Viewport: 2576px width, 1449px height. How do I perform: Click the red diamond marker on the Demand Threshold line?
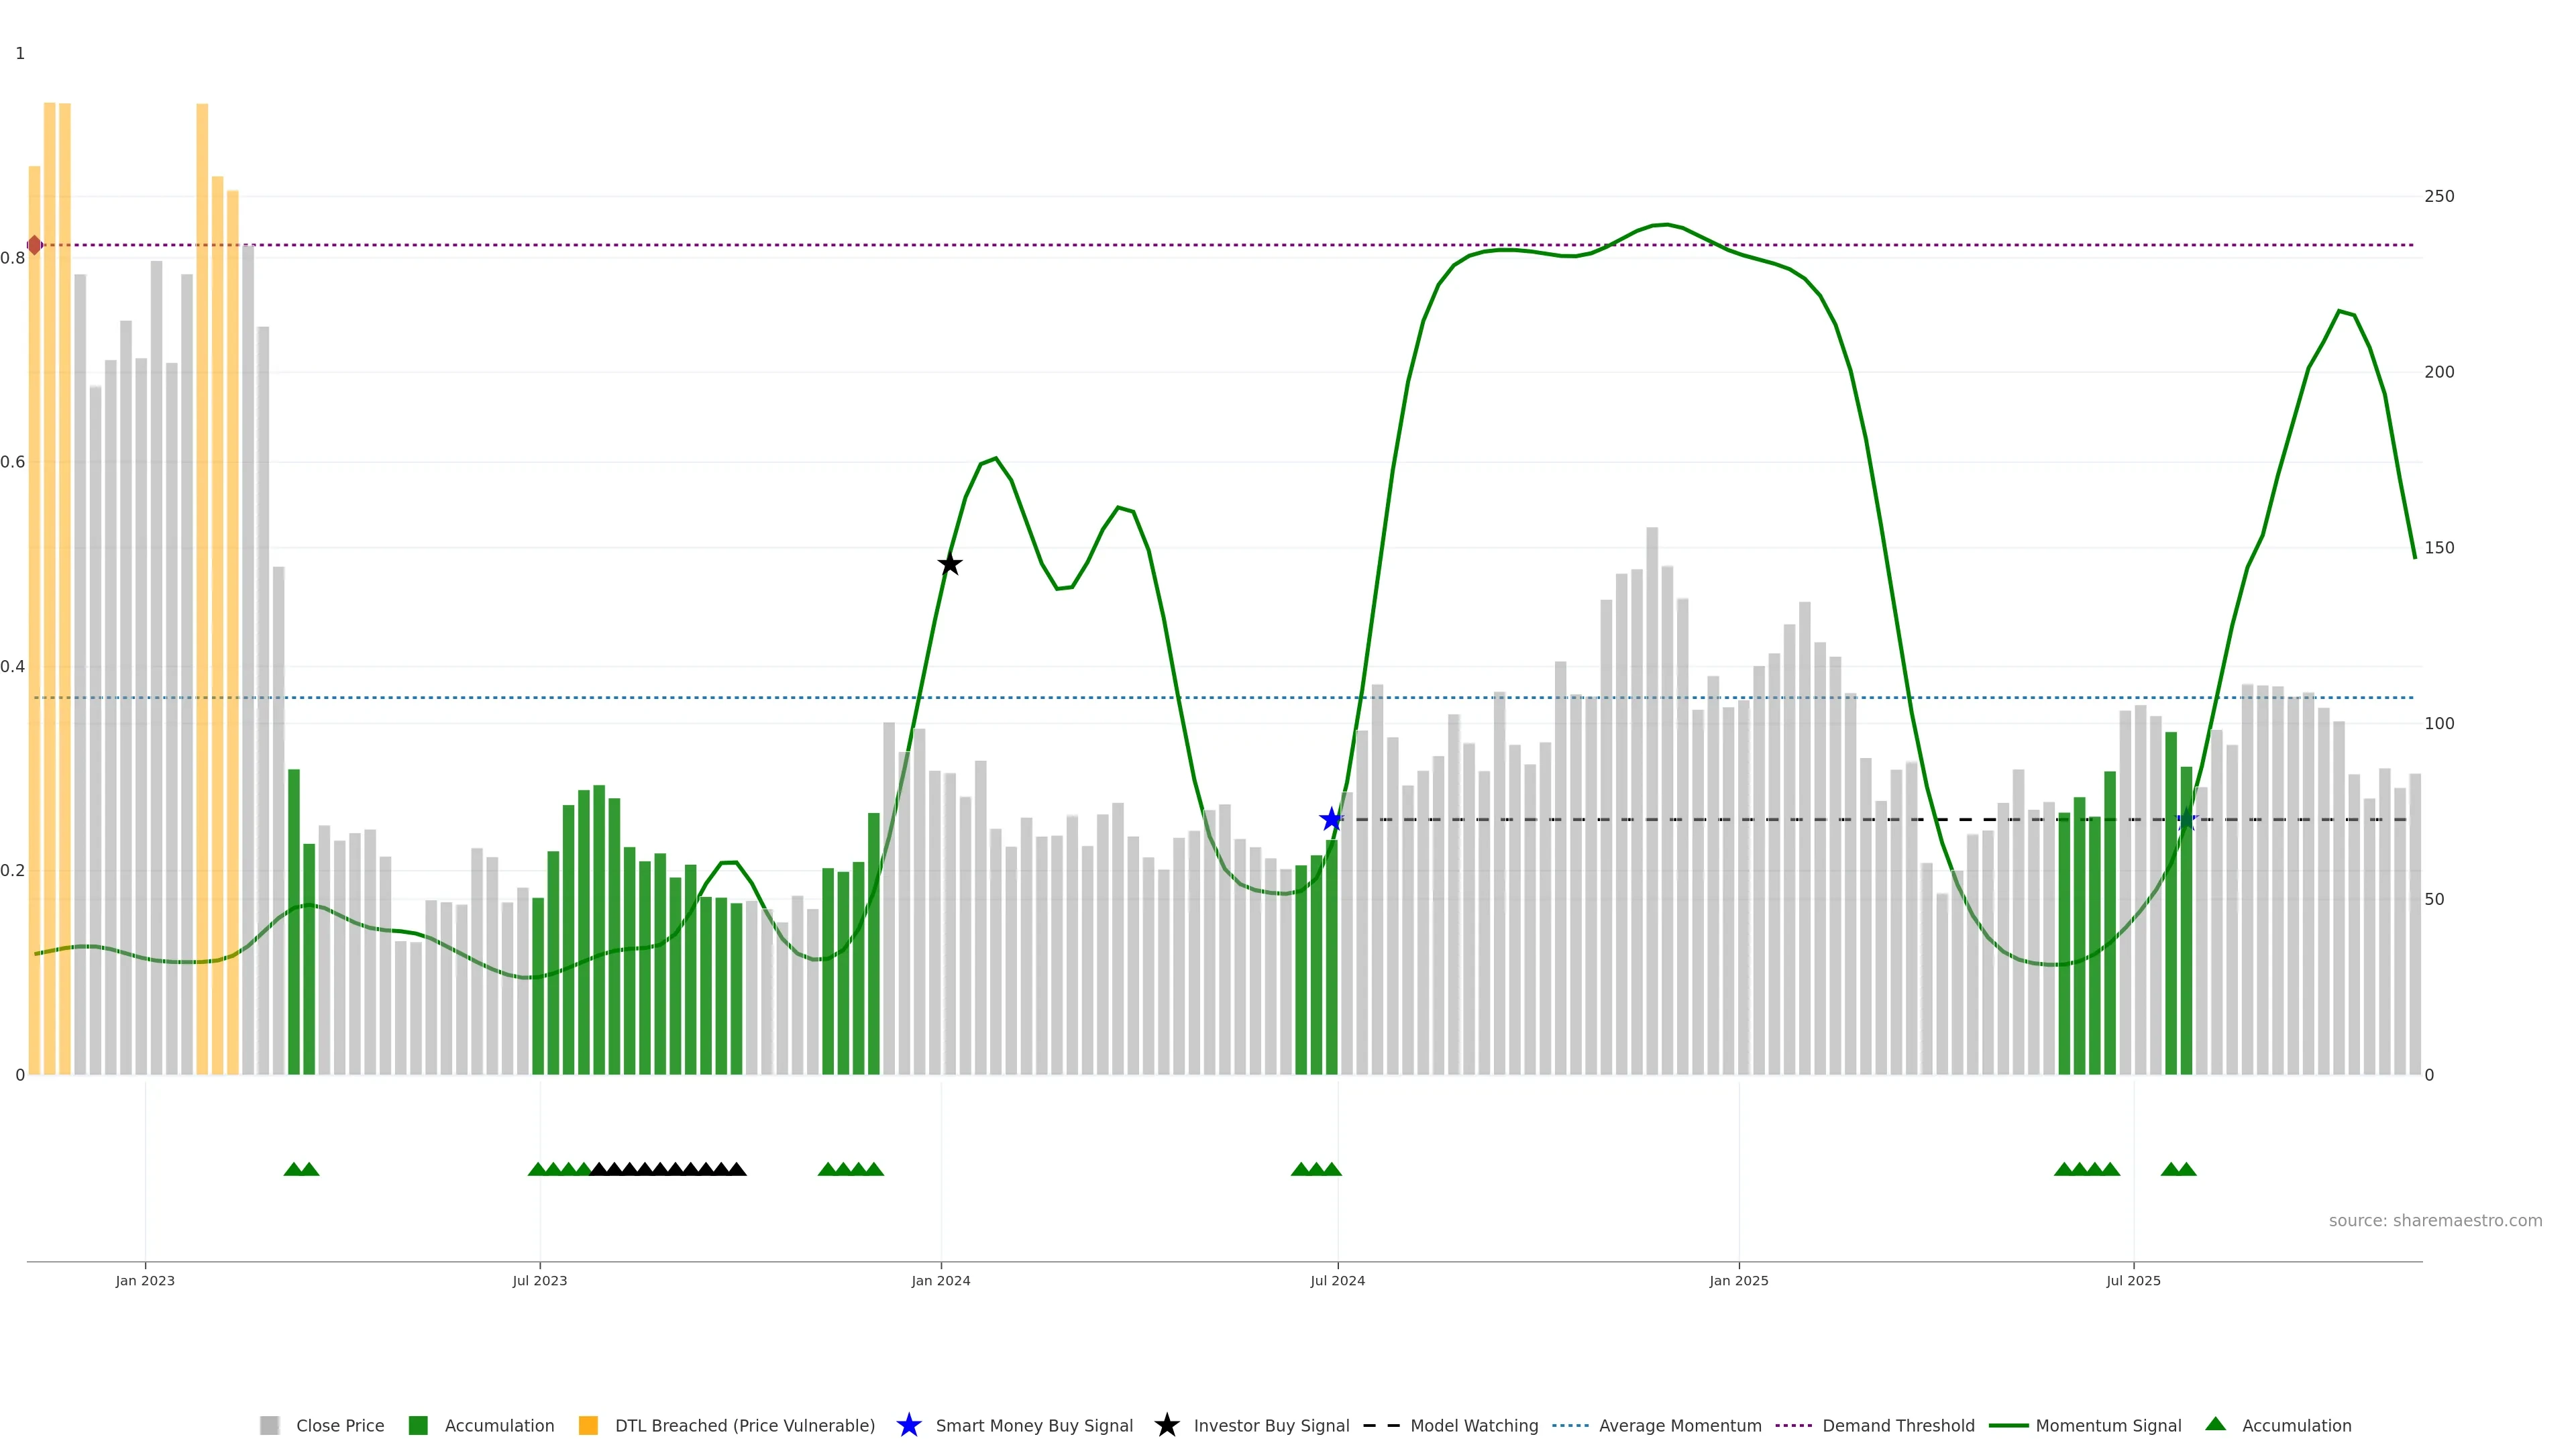pyautogui.click(x=35, y=245)
